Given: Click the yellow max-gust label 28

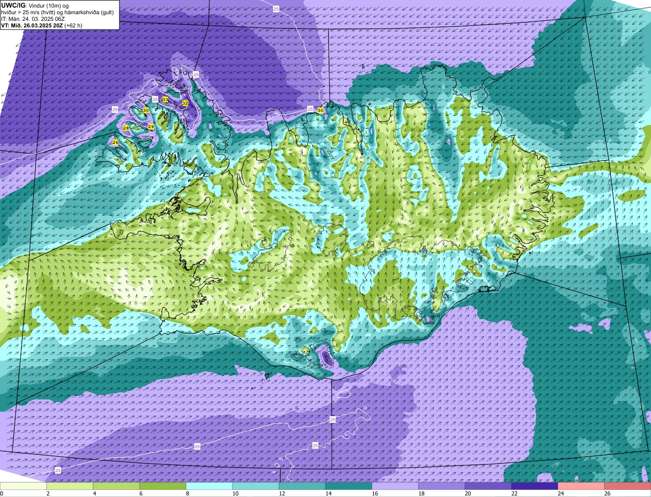Looking at the screenshot, I should click(126, 128).
